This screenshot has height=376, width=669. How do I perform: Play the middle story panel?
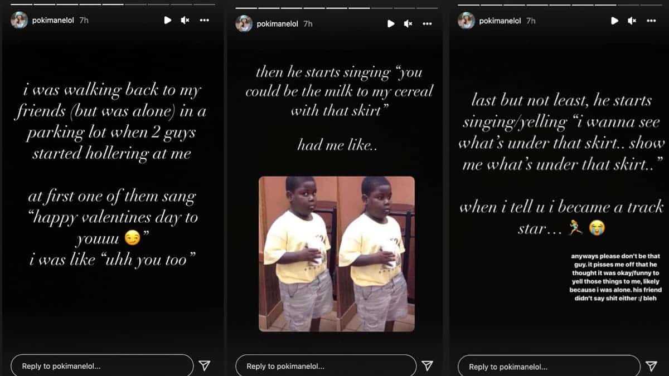click(391, 23)
